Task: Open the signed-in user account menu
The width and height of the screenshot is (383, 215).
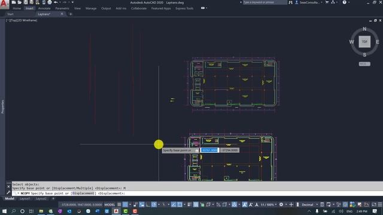Action: pos(309,2)
